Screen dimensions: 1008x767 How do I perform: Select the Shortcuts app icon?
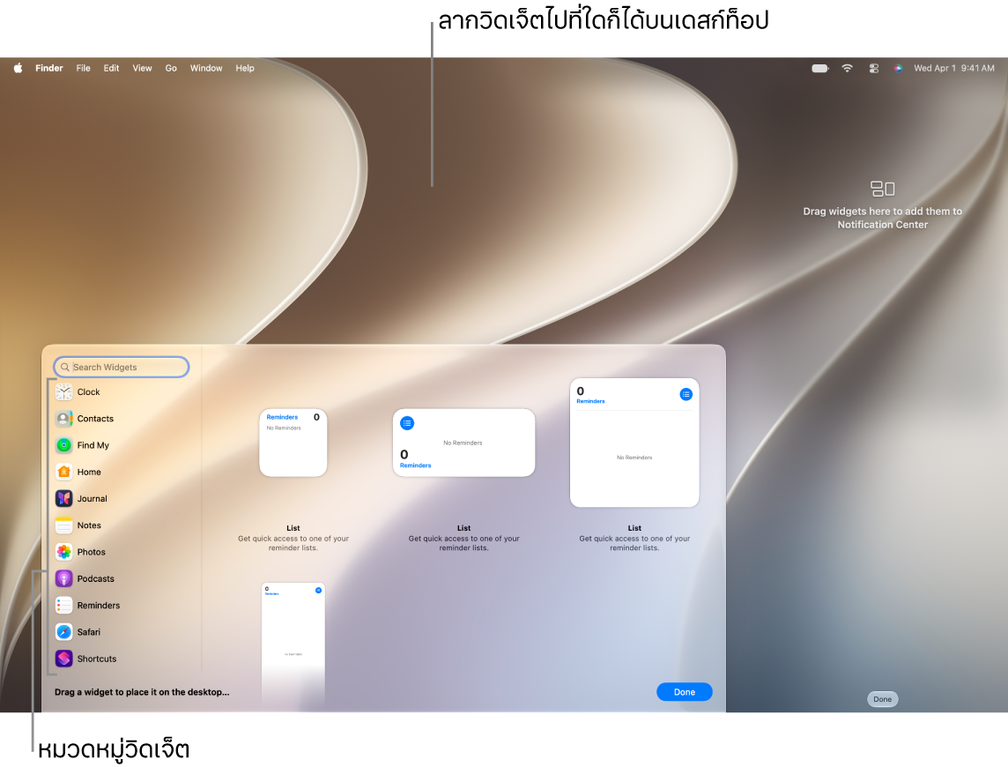pyautogui.click(x=64, y=659)
